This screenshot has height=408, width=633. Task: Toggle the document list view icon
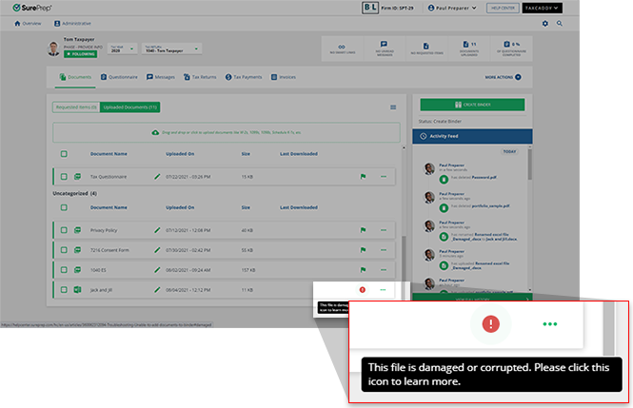[x=393, y=107]
